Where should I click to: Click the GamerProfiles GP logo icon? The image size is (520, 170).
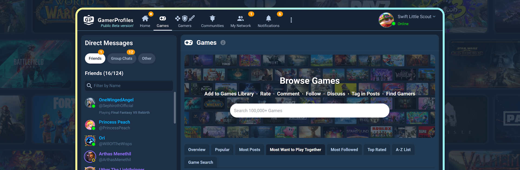[89, 20]
